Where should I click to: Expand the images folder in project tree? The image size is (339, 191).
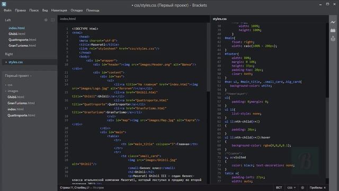click(13, 91)
